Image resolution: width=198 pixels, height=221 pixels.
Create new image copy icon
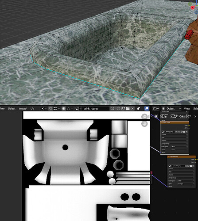pos(123,109)
